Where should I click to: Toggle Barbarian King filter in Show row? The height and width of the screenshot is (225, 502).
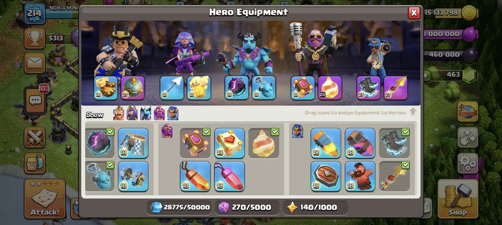coord(119,113)
